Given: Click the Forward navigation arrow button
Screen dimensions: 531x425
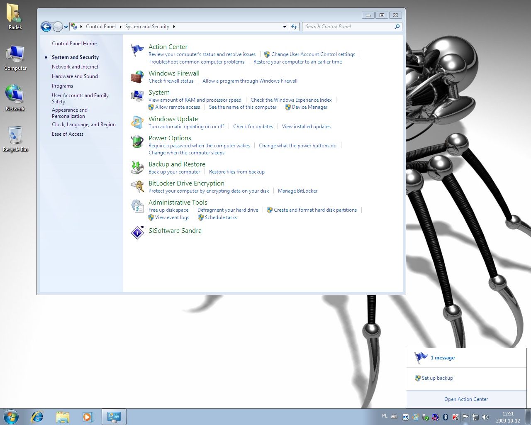Looking at the screenshot, I should [x=58, y=27].
